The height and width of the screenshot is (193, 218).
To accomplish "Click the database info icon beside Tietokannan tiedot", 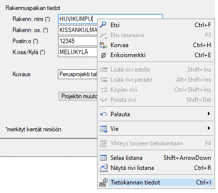I will [103, 182].
